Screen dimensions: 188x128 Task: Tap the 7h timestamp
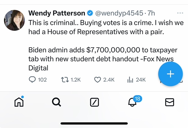tap(151, 13)
